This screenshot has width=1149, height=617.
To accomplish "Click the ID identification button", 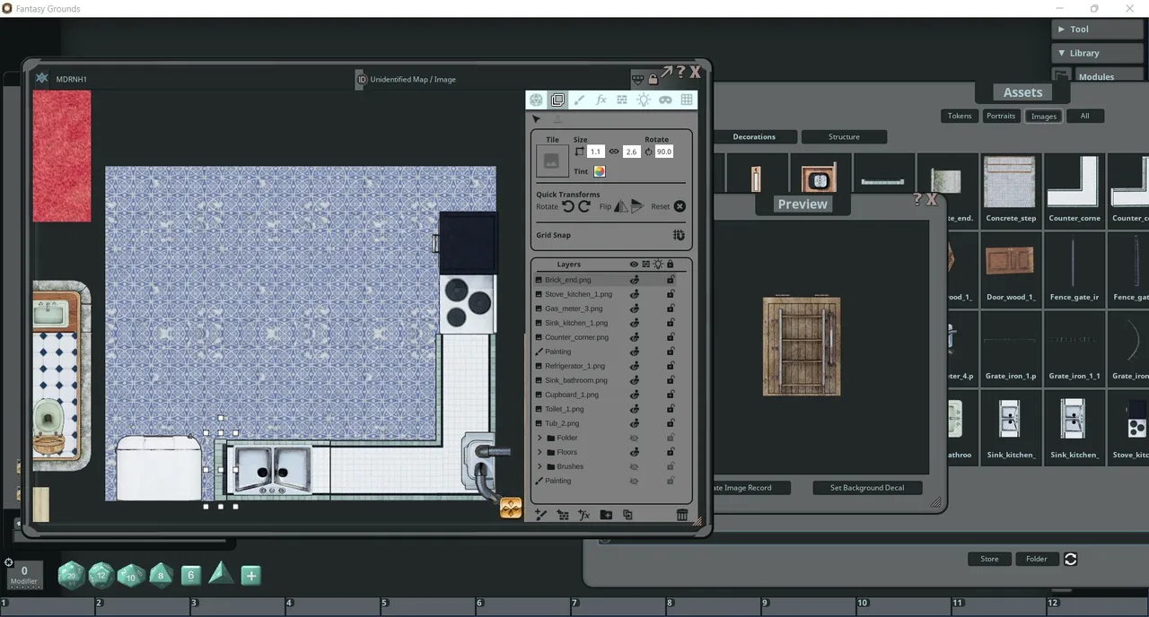I will pyautogui.click(x=362, y=79).
